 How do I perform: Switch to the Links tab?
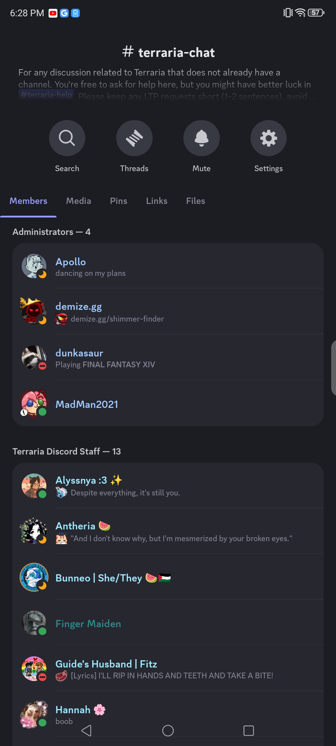[157, 201]
